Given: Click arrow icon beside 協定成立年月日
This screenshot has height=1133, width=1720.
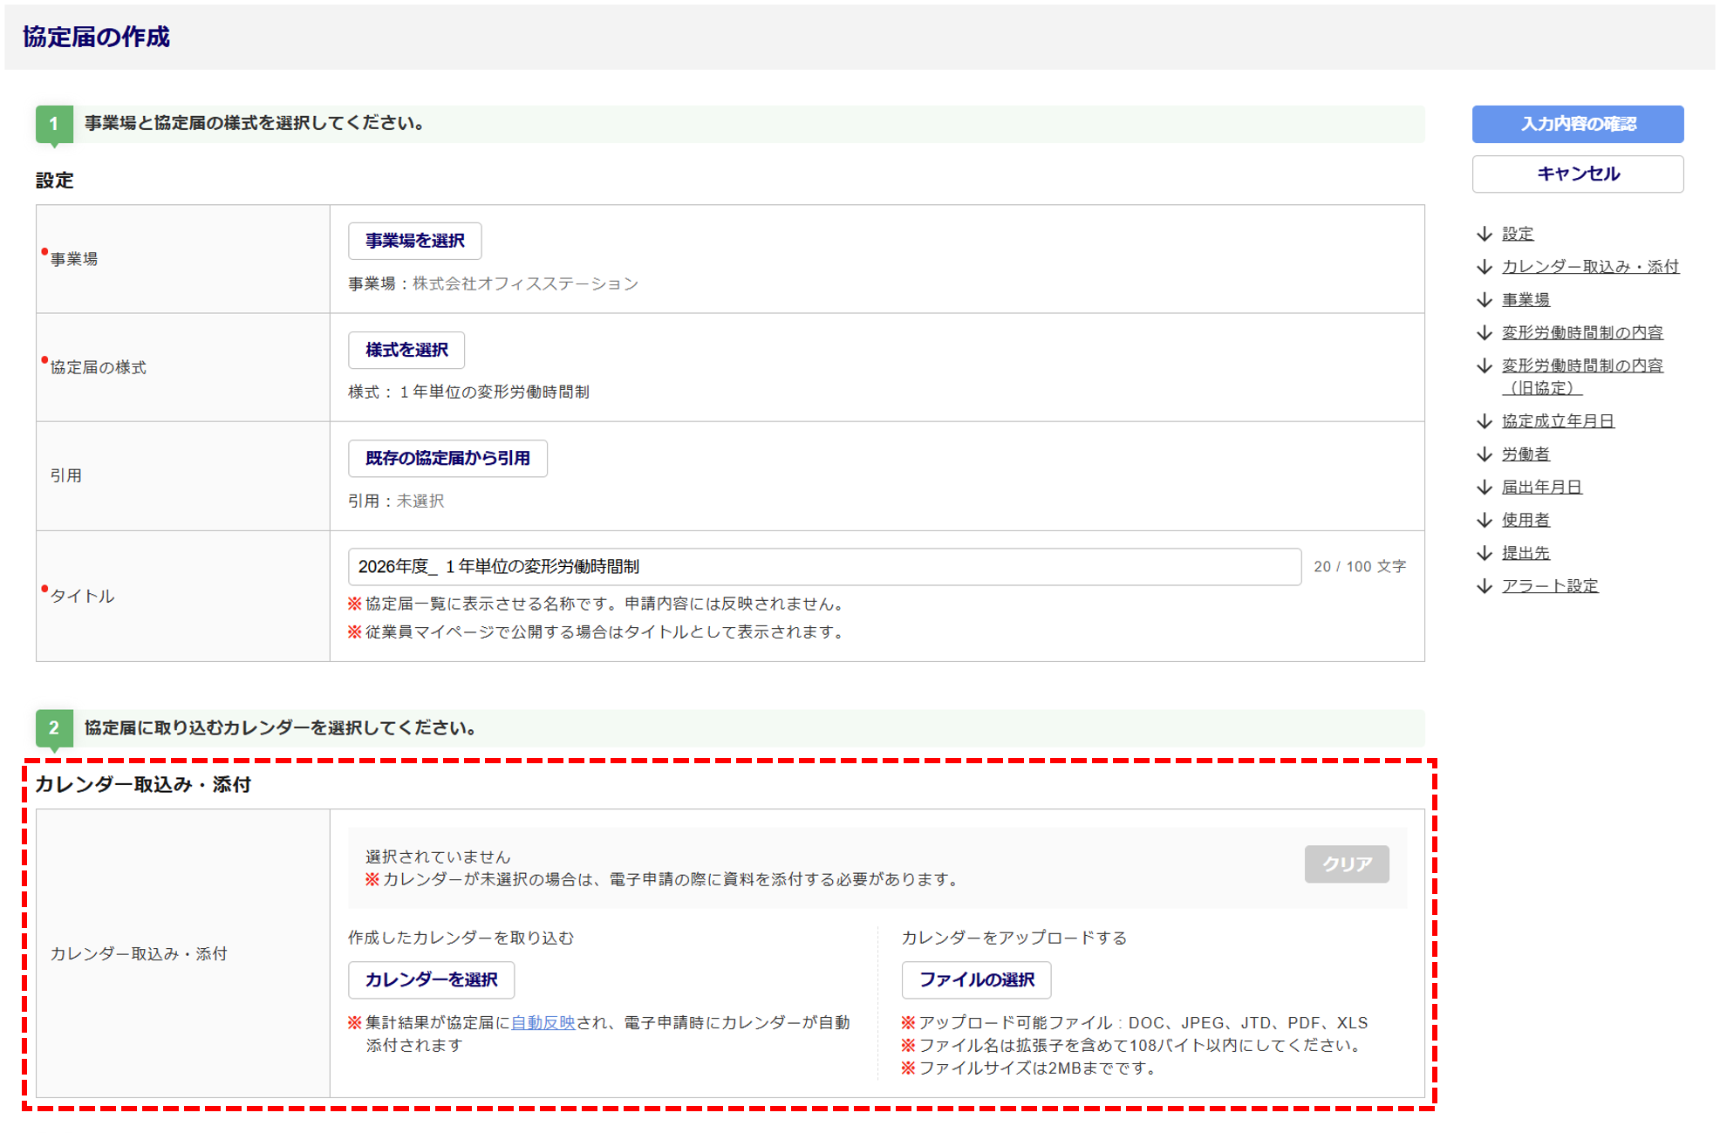Looking at the screenshot, I should 1485,421.
